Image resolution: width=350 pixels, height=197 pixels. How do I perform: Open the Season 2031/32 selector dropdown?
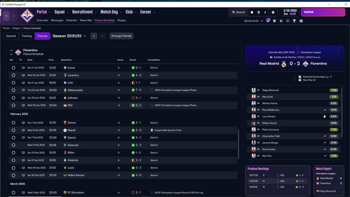(69, 36)
